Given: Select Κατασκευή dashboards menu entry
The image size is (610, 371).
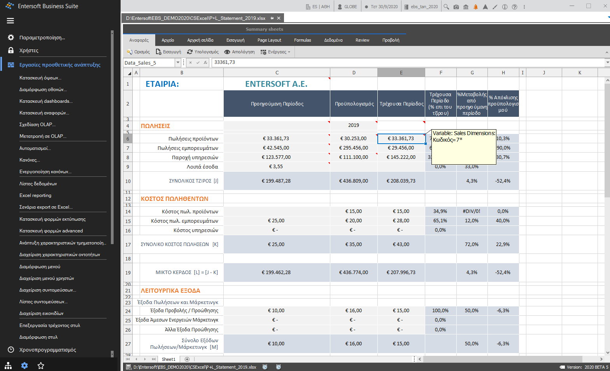Looking at the screenshot, I should click(46, 101).
